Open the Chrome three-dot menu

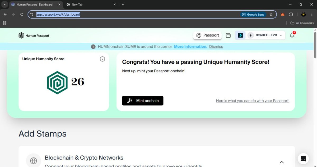312,15
